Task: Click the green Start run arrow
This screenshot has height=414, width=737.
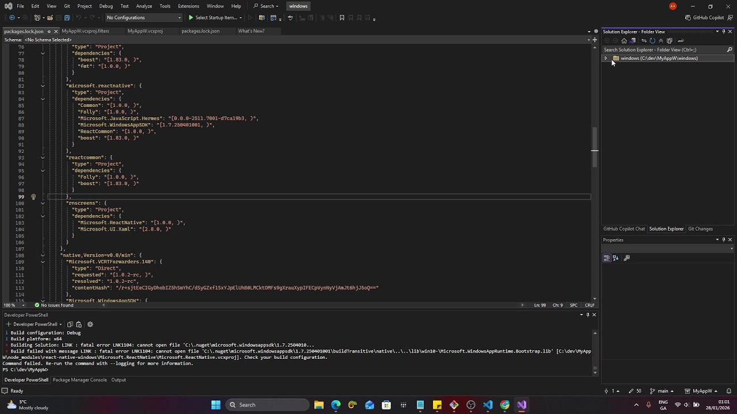Action: 191,18
